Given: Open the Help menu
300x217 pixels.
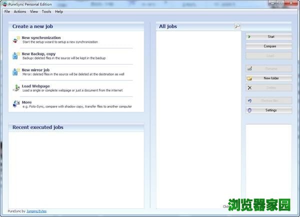Looking at the screenshot, I should pyautogui.click(x=59, y=11).
